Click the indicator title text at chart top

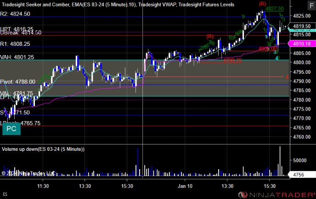pyautogui.click(x=118, y=5)
